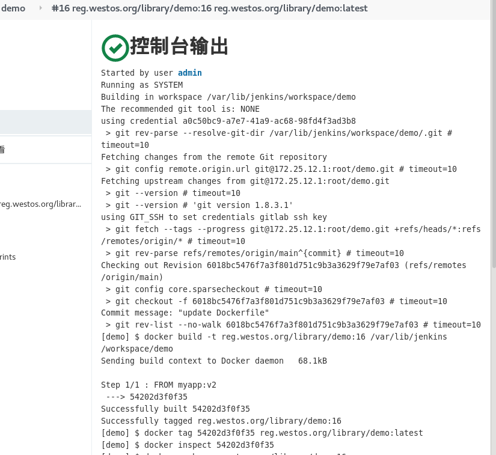Image resolution: width=496 pixels, height=455 pixels.
Task: Click 'using GIT_SSH to set credentials' line
Action: pos(214,217)
